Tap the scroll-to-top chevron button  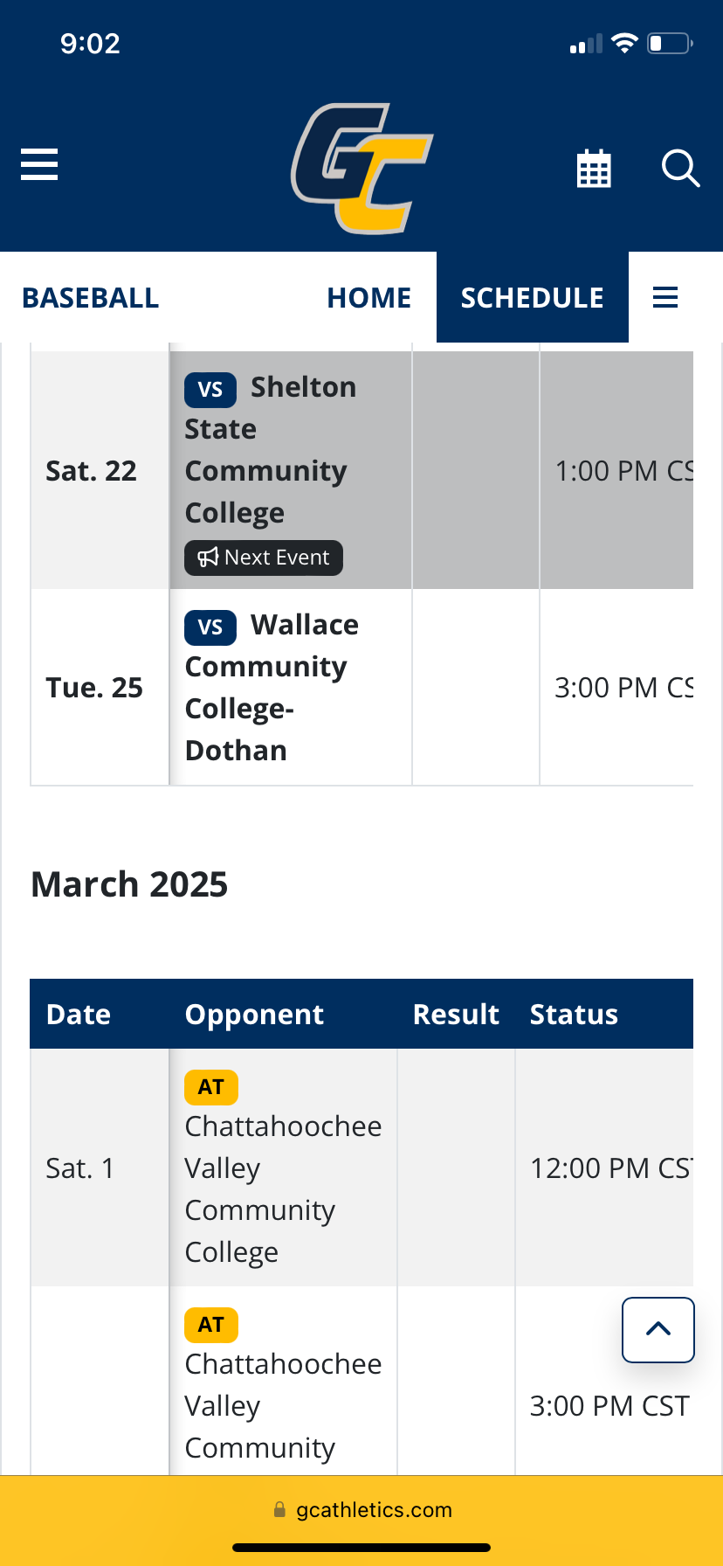pyautogui.click(x=658, y=1329)
